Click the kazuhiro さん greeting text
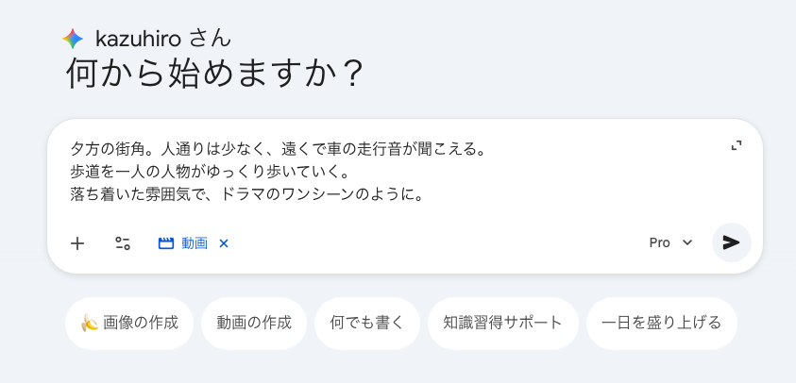The image size is (796, 383). pos(163,39)
